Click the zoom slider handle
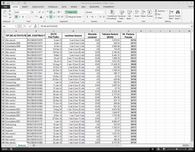 click(x=177, y=149)
